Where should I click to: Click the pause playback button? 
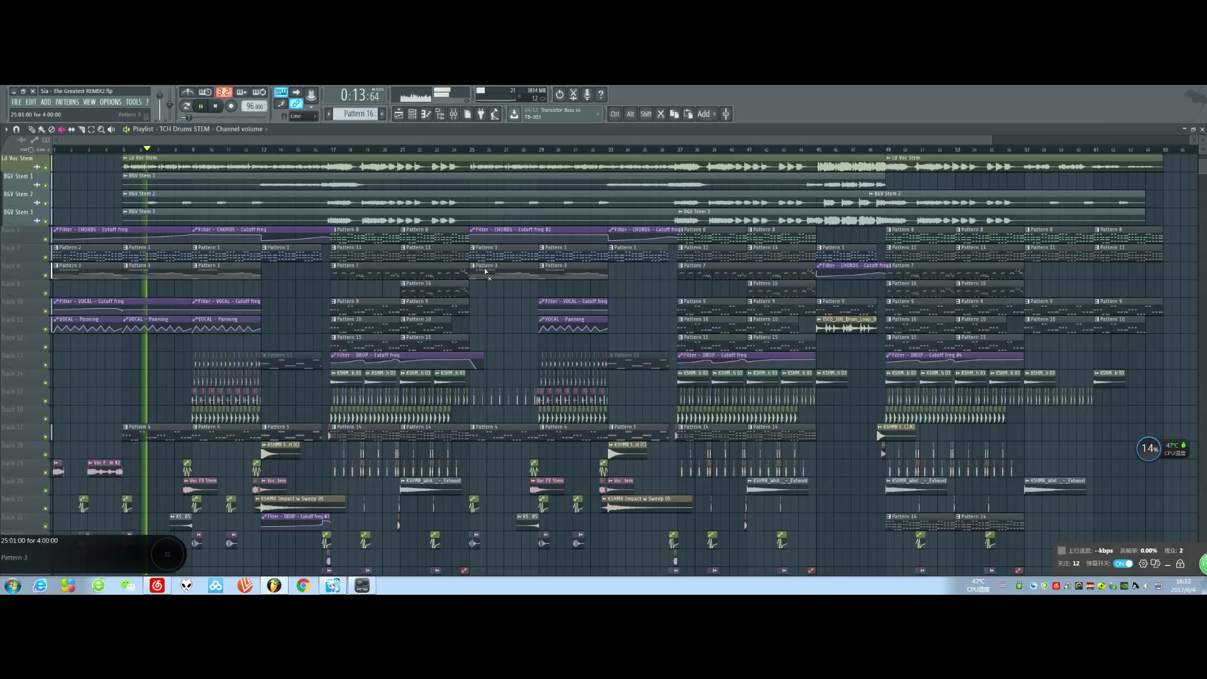click(201, 106)
